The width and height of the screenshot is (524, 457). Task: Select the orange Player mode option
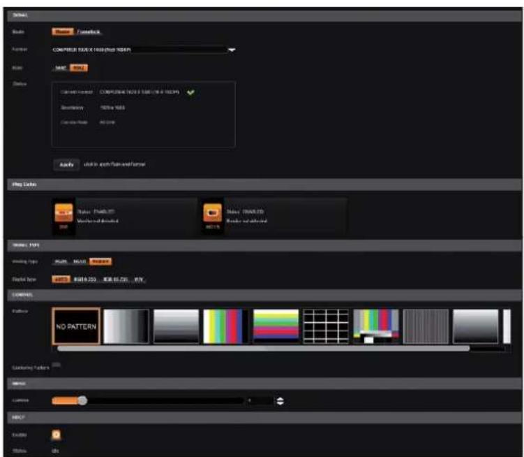(x=63, y=32)
